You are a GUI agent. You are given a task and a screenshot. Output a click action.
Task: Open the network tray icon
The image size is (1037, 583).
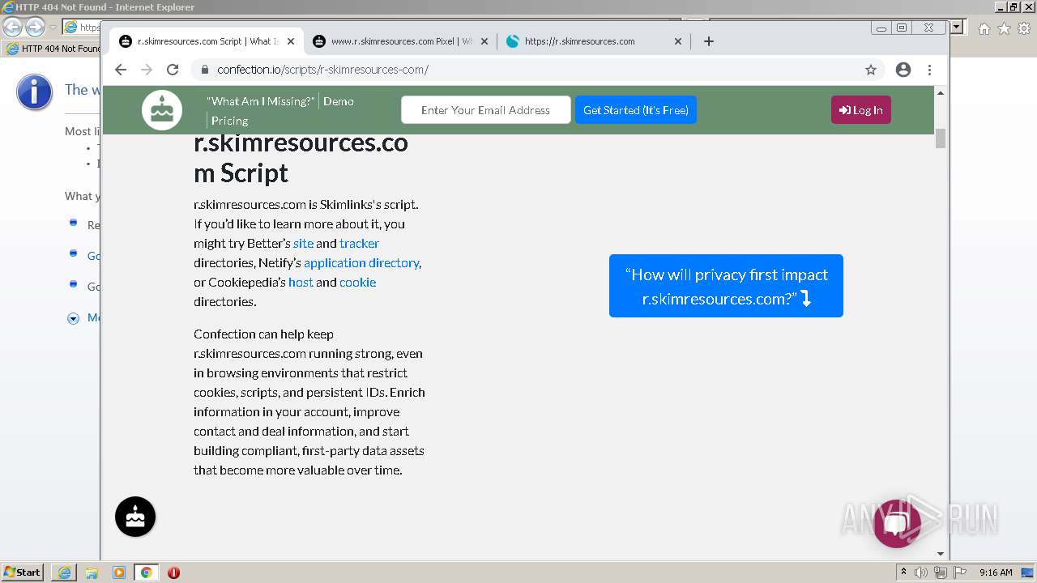tap(941, 572)
